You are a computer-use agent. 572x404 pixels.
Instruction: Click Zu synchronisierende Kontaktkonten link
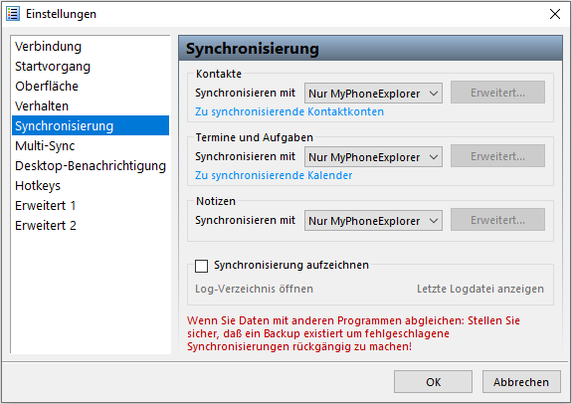click(x=289, y=111)
